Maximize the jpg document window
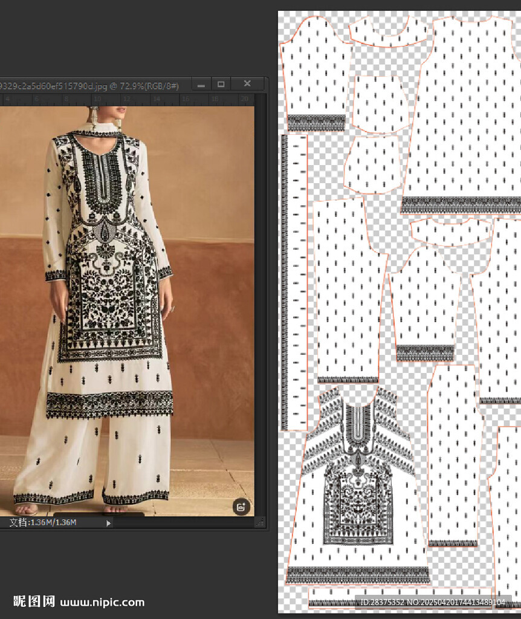Screen dimensions: 521x619 click(x=221, y=84)
